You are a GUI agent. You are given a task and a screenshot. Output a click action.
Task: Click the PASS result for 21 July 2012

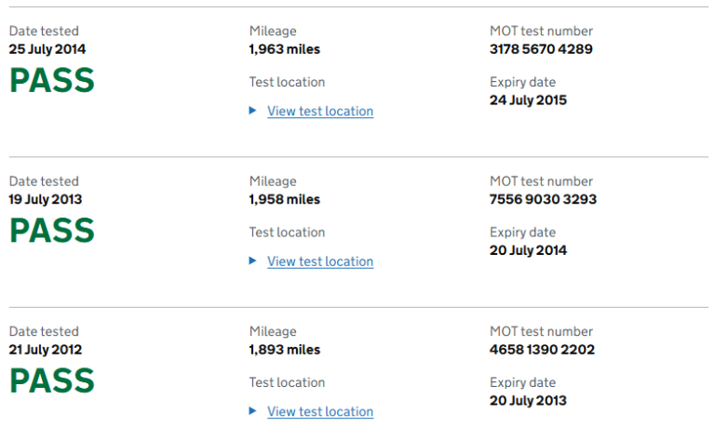(52, 381)
